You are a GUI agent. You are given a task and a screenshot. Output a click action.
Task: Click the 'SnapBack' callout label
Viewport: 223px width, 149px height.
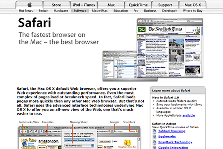pos(129,122)
